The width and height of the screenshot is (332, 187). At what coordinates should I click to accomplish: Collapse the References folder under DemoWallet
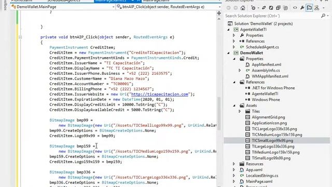pyautogui.click(x=234, y=82)
